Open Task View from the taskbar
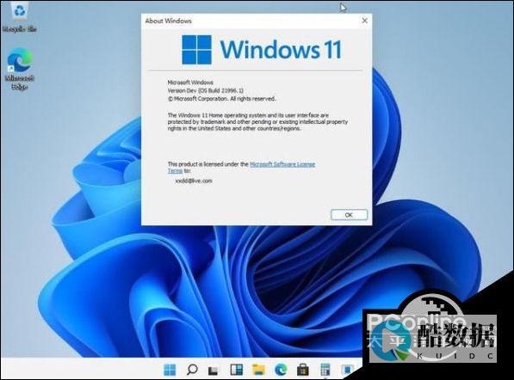 click(214, 371)
